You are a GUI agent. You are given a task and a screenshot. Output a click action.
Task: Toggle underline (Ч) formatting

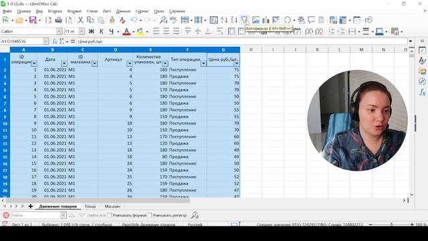[111, 31]
